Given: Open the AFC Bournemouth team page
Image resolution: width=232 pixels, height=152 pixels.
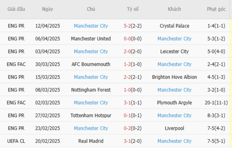Looking at the screenshot, I should coord(91,64).
